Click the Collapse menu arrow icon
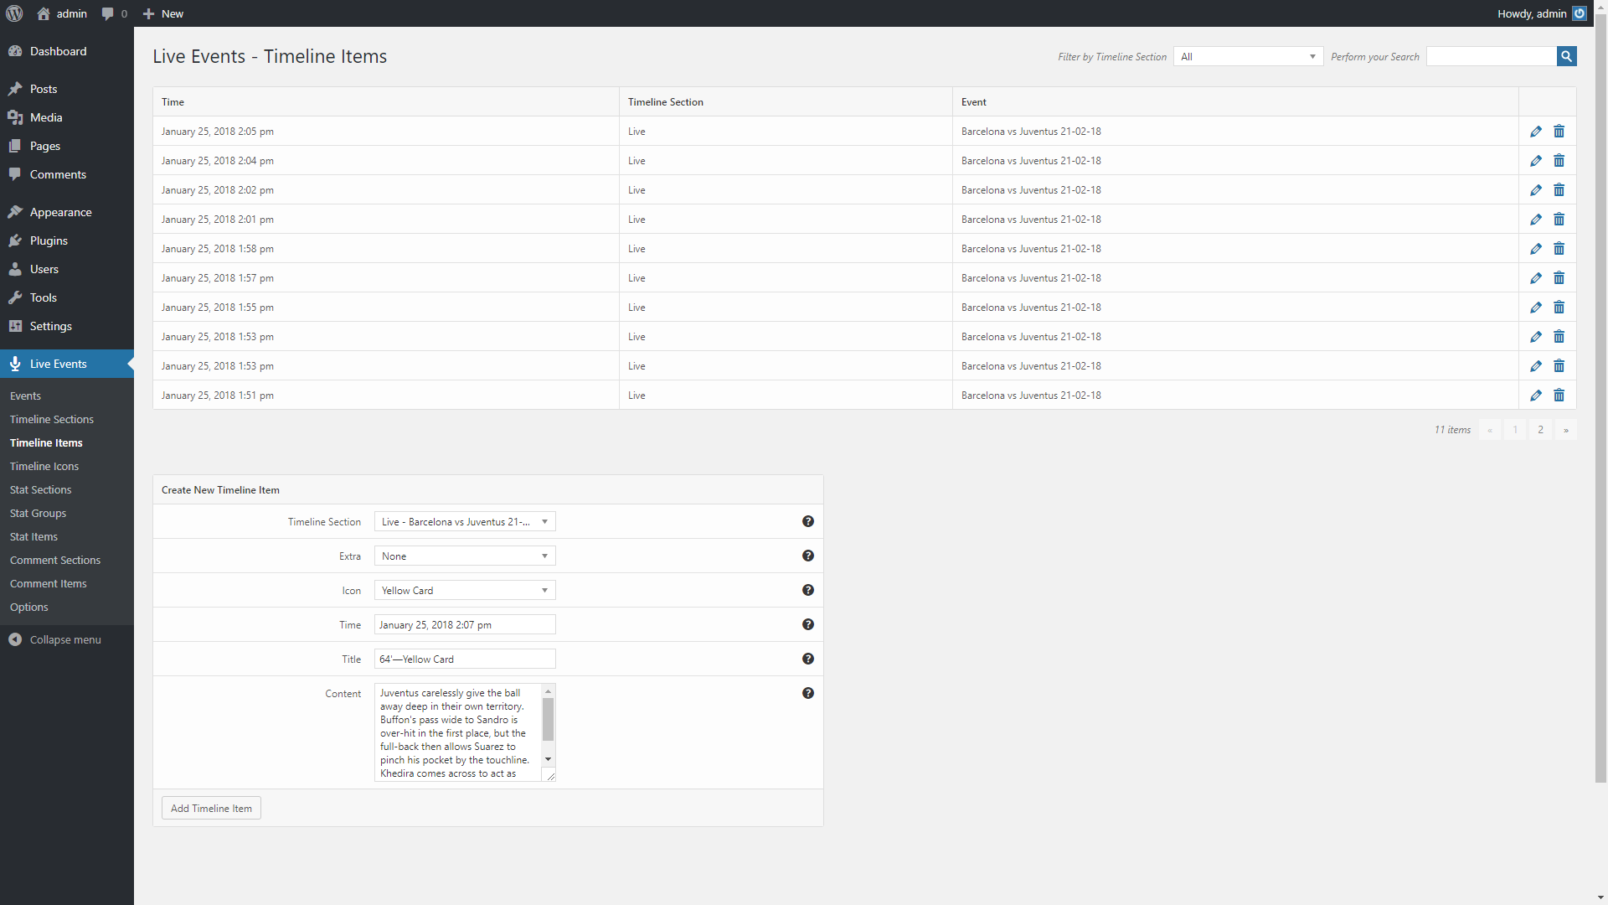Viewport: 1608px width, 905px height. coord(15,639)
